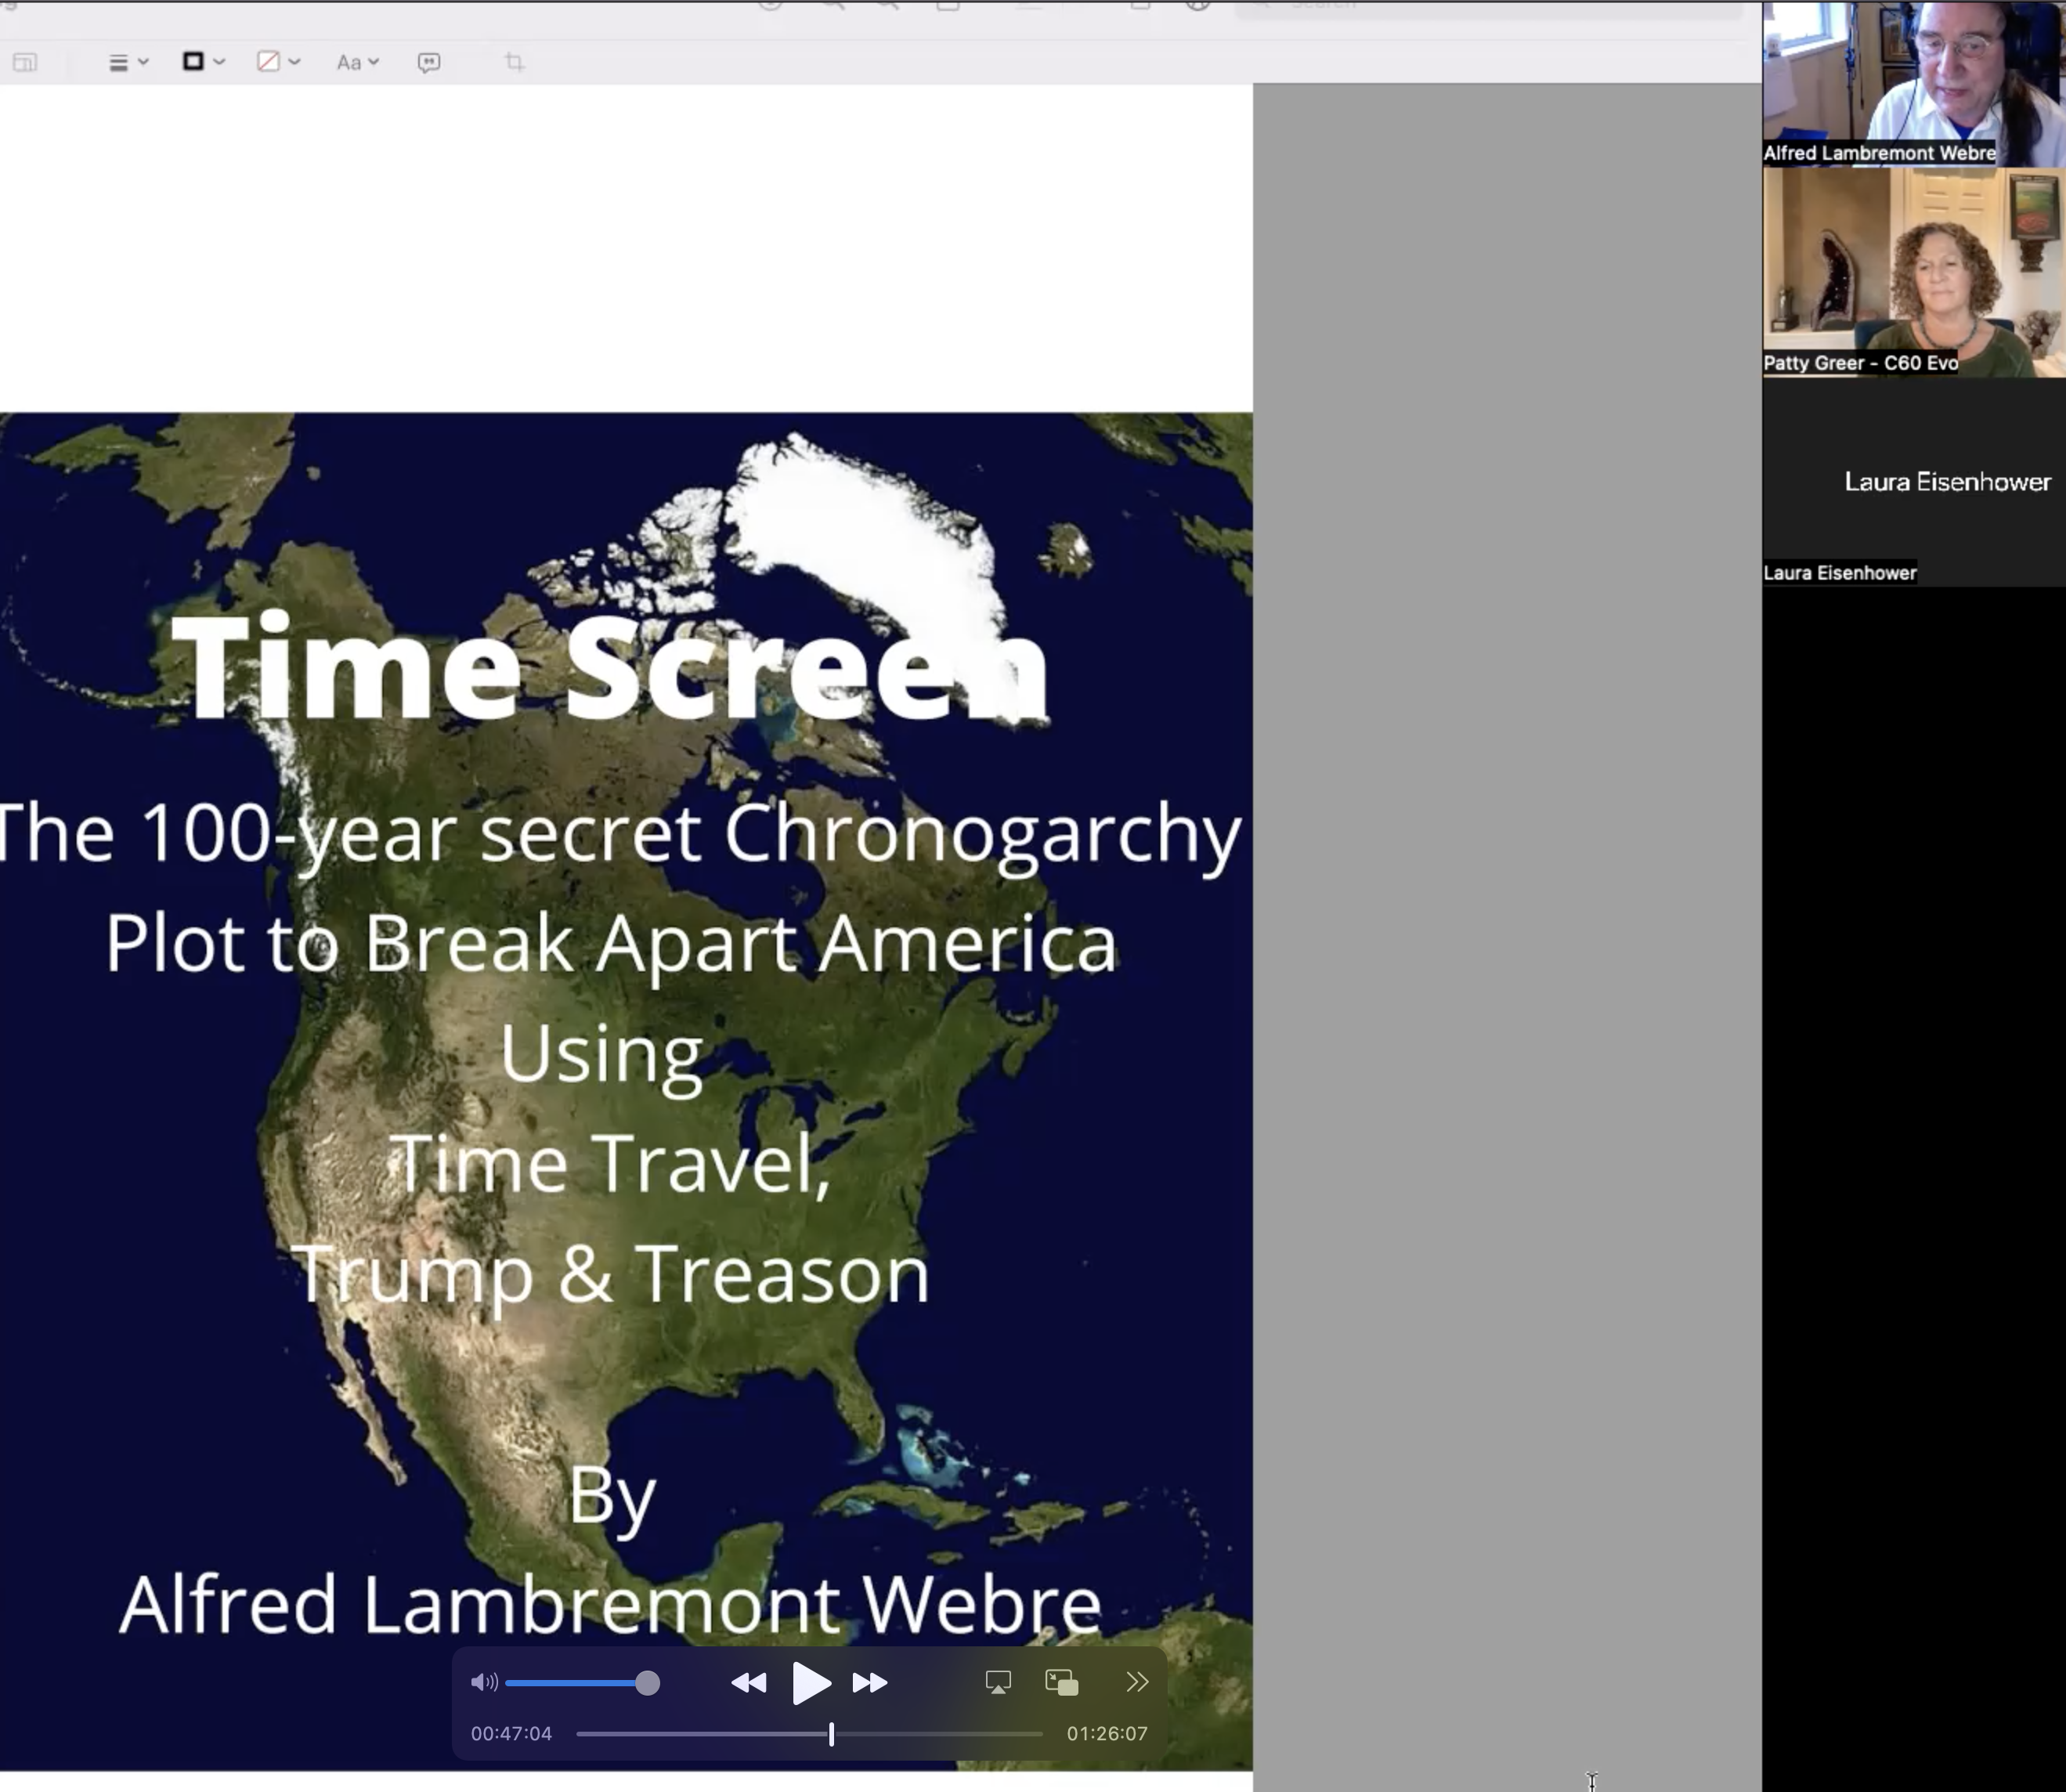Viewport: 2066px width, 1792px height.
Task: Open the Aa text style dropdown
Action: [x=356, y=63]
